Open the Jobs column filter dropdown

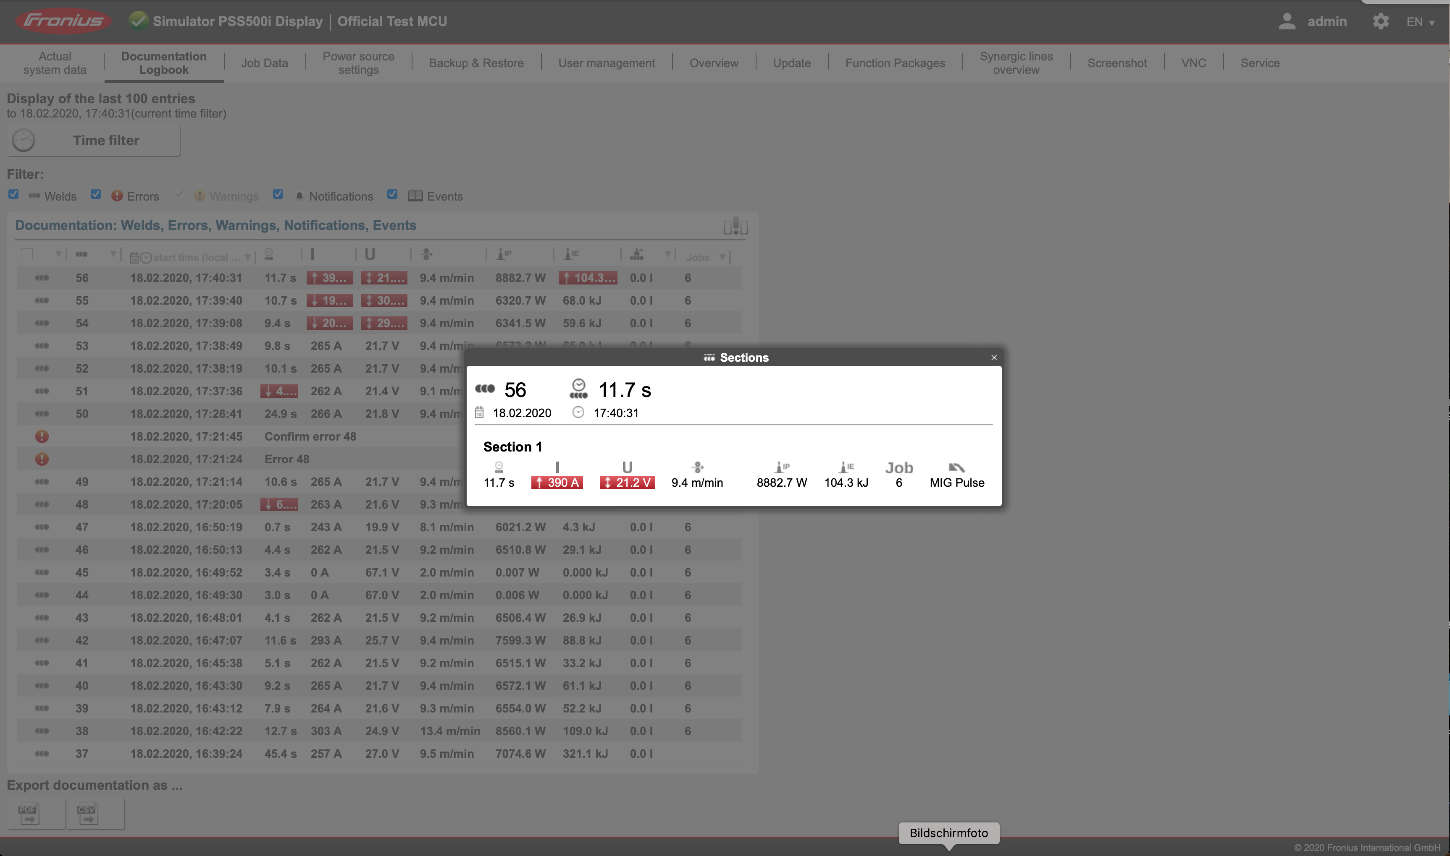(723, 257)
